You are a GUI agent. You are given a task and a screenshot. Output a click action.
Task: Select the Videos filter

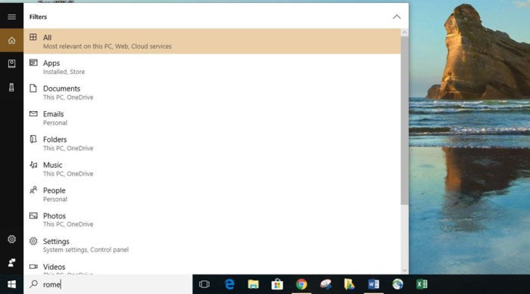pos(212,267)
